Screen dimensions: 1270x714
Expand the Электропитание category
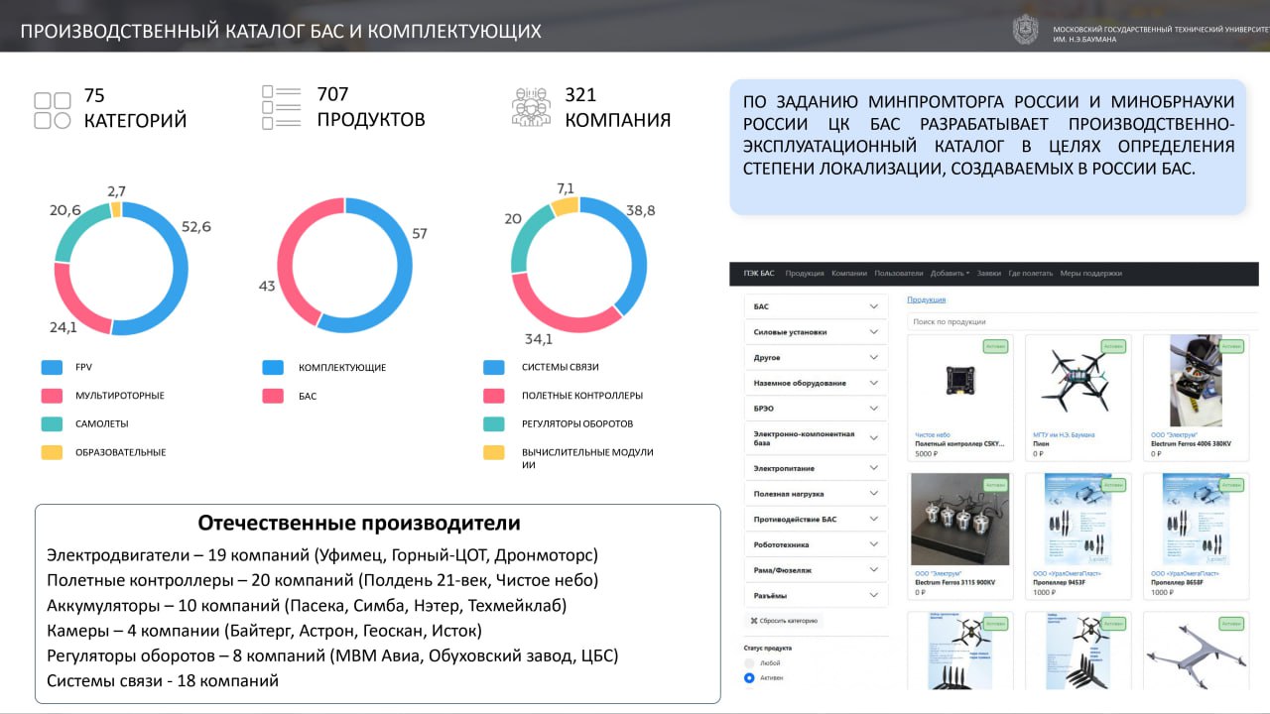click(x=816, y=467)
